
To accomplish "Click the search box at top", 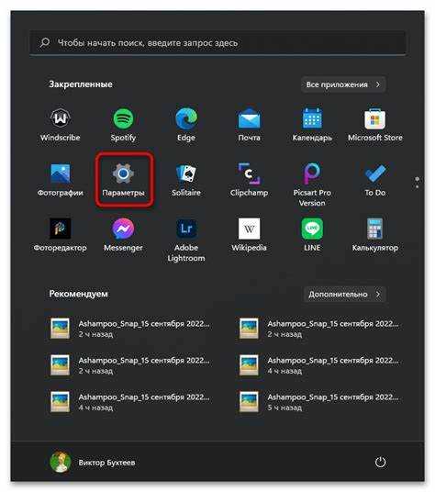I will coord(217,42).
